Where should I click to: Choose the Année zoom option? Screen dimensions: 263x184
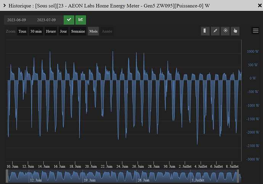[x=107, y=32]
